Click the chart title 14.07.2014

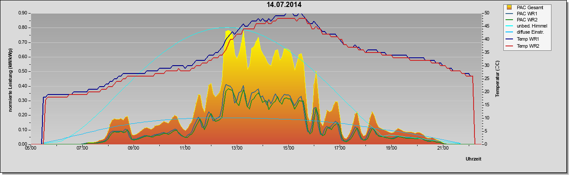[284, 5]
